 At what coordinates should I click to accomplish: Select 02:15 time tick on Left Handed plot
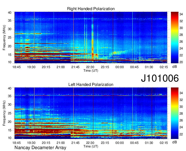(164, 143)
